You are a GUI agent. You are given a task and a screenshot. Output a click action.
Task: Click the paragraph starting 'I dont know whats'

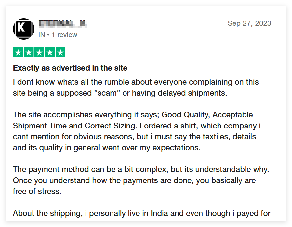136,87
